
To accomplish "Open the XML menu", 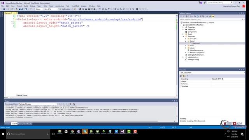I will pyautogui.click(x=45, y=6).
